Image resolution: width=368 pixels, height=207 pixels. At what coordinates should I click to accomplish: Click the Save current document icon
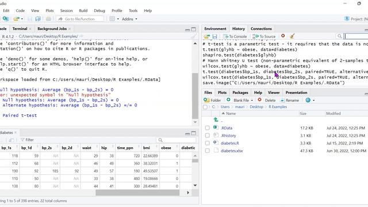[30, 19]
